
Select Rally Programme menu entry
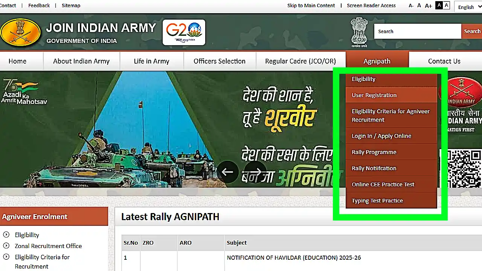coord(391,152)
